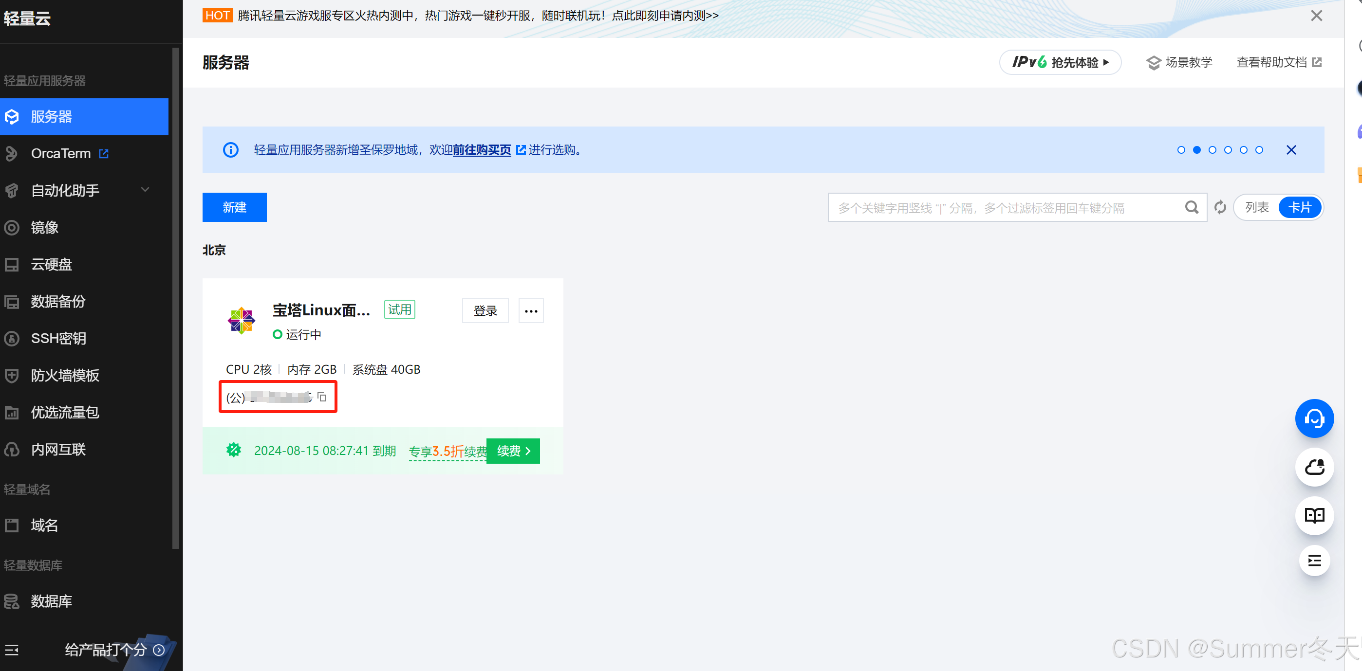1362x671 pixels.
Task: Open the 服务器 sidebar item
Action: (x=84, y=116)
